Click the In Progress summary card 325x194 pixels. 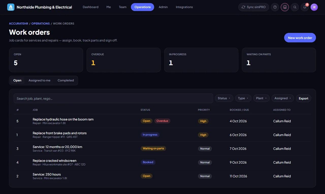click(201, 60)
